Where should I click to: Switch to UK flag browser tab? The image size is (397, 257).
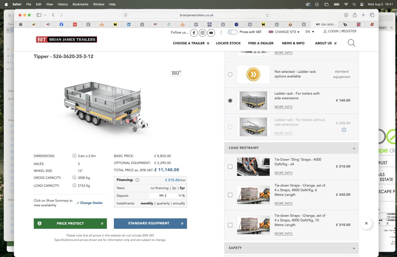click(358, 24)
